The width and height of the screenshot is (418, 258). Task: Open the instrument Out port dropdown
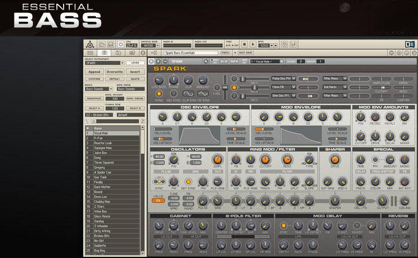pos(234,61)
